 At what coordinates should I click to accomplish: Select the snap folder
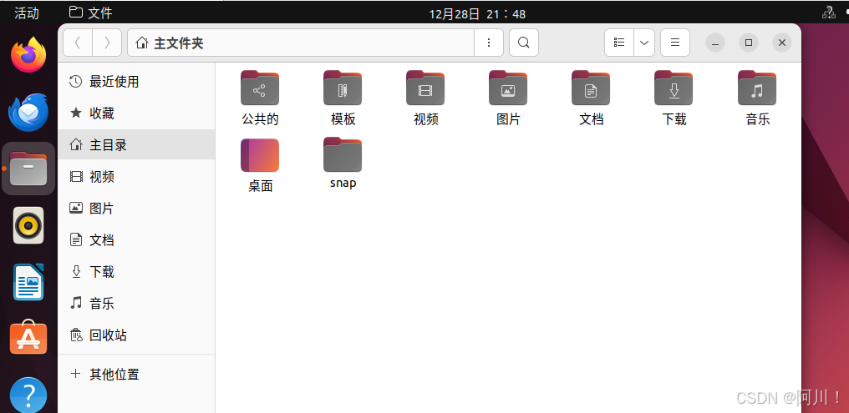343,164
